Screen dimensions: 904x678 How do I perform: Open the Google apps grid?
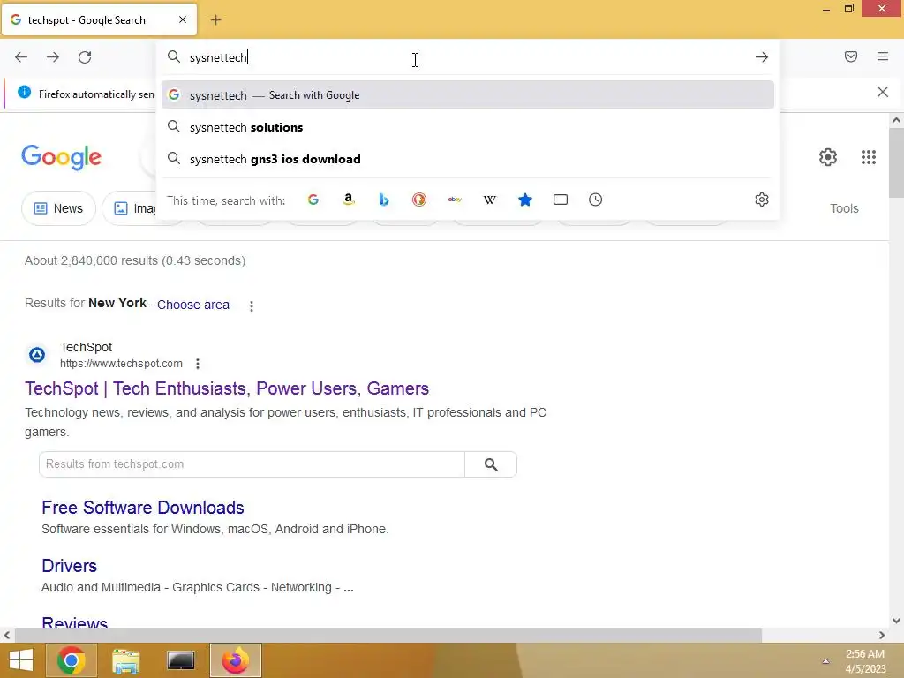pos(869,157)
